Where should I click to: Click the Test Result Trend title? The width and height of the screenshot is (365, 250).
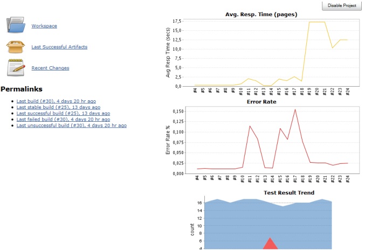pyautogui.click(x=289, y=193)
